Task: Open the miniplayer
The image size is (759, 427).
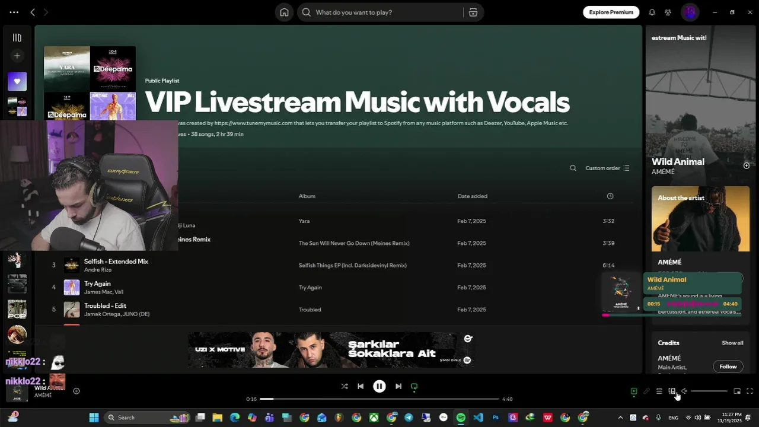Action: [737, 391]
